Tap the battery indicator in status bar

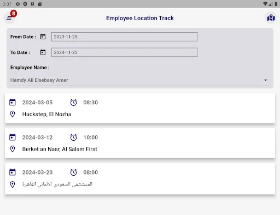276,4
